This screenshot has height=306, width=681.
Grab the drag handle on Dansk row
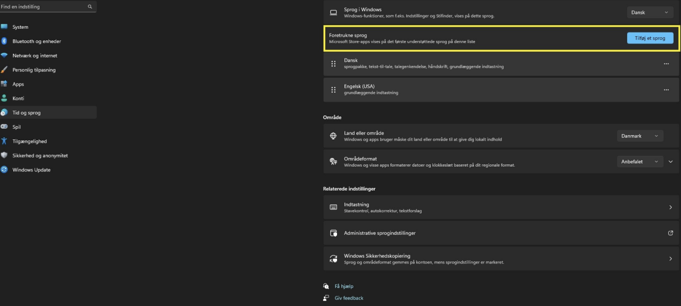333,63
